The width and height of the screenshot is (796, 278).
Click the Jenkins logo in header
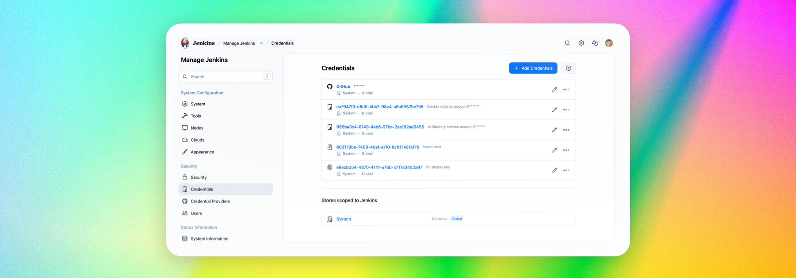click(185, 43)
